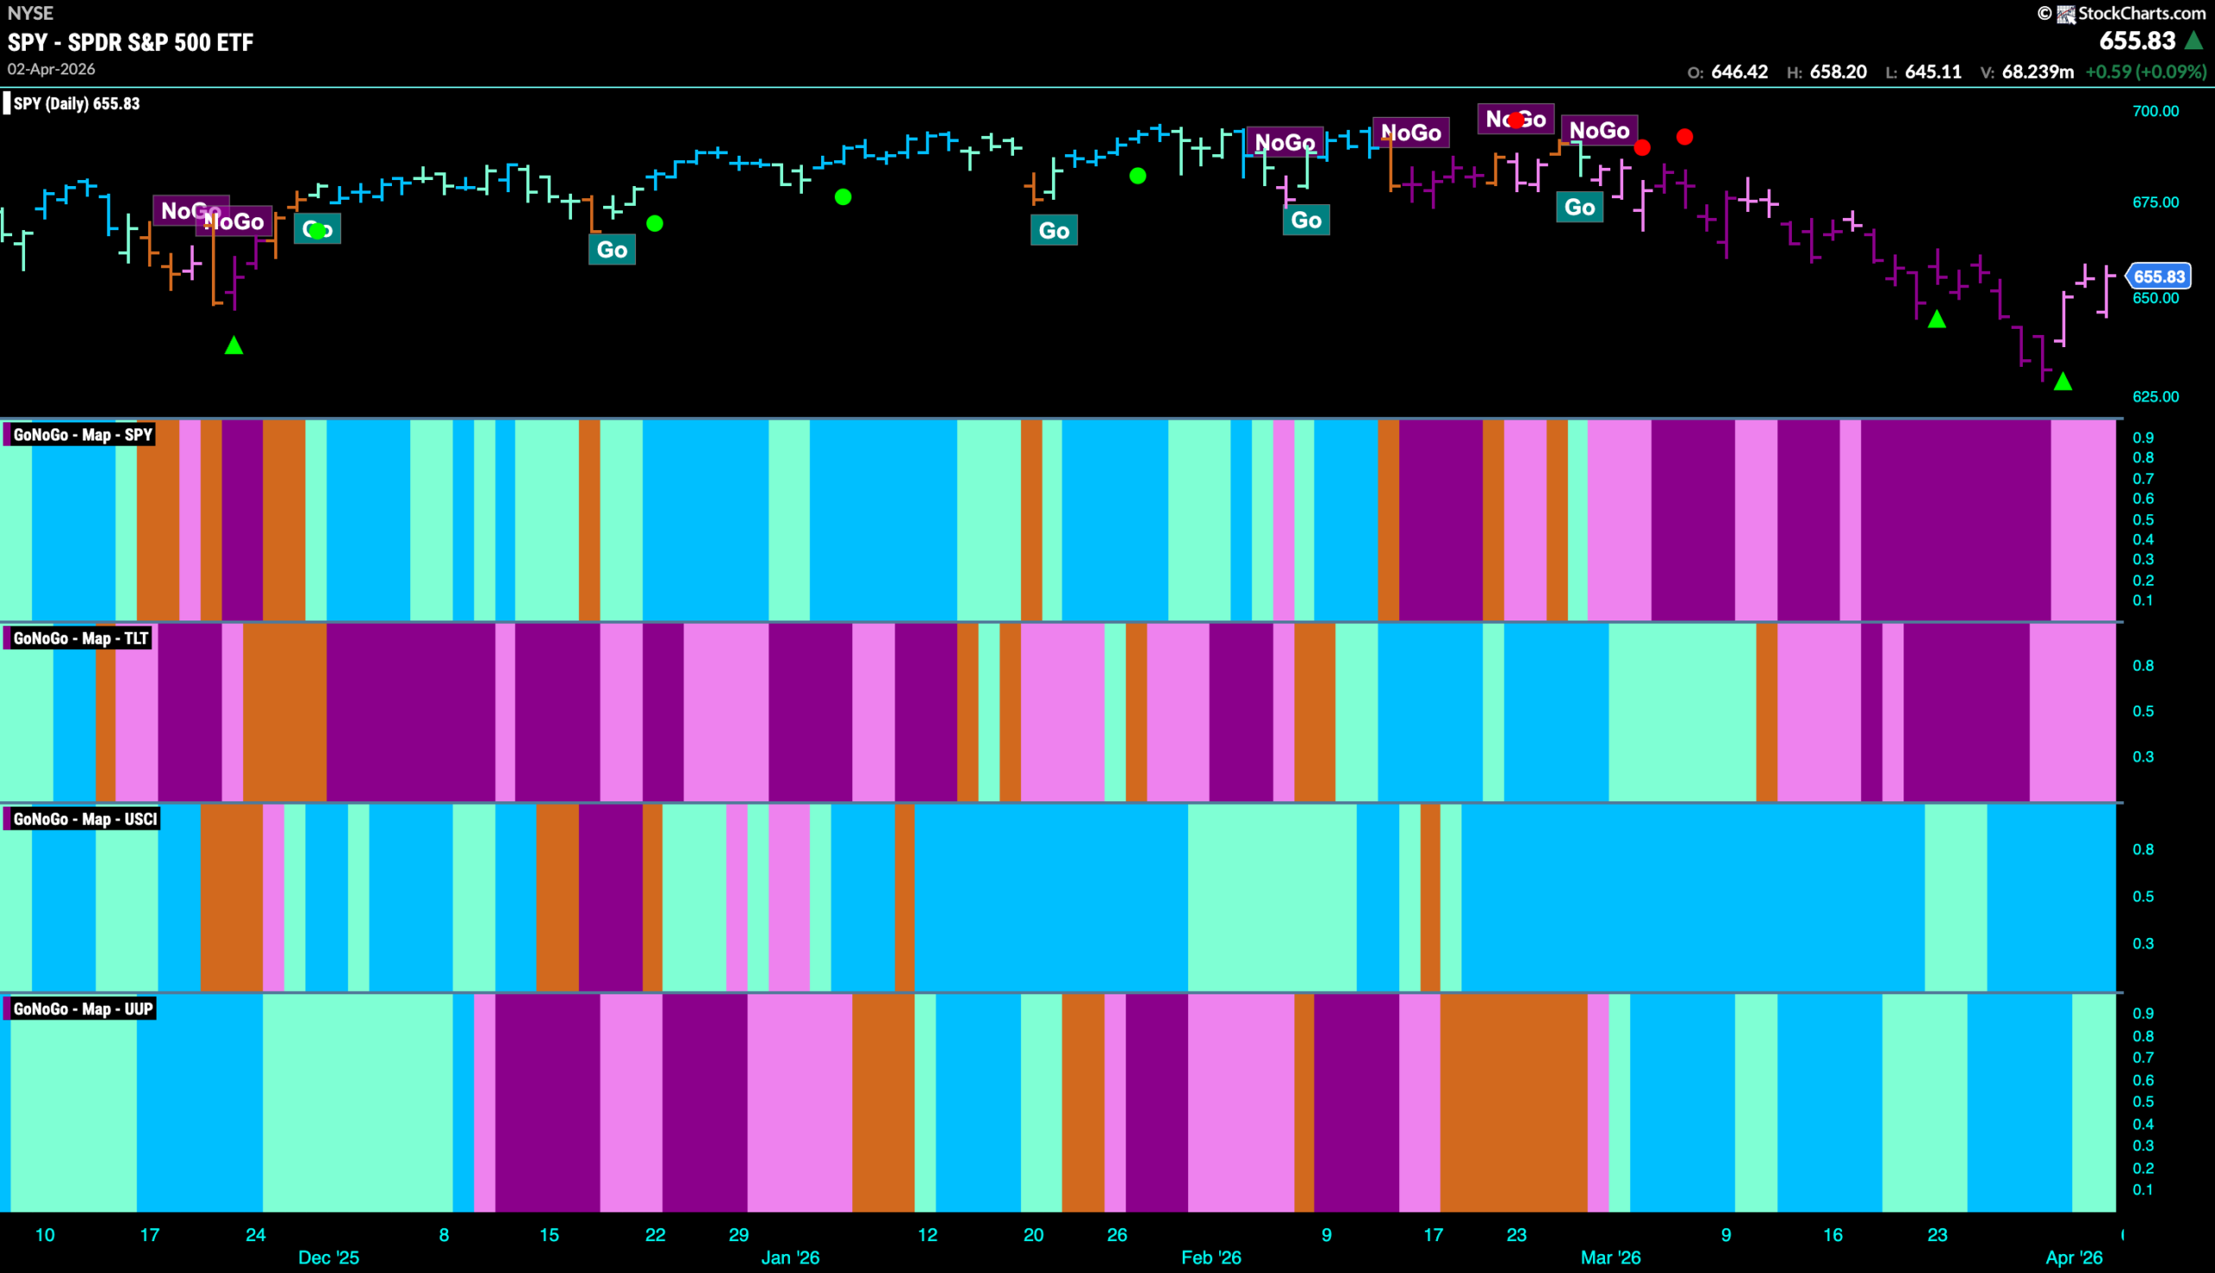Click the Go label near January 20
This screenshot has width=2215, height=1273.
(1054, 231)
